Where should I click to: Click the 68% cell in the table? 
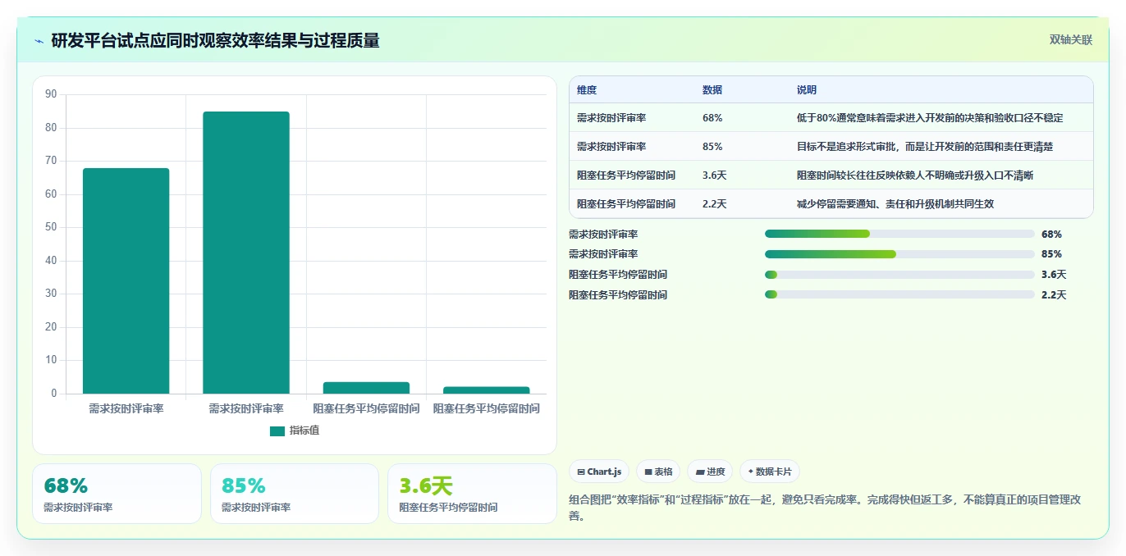point(712,118)
